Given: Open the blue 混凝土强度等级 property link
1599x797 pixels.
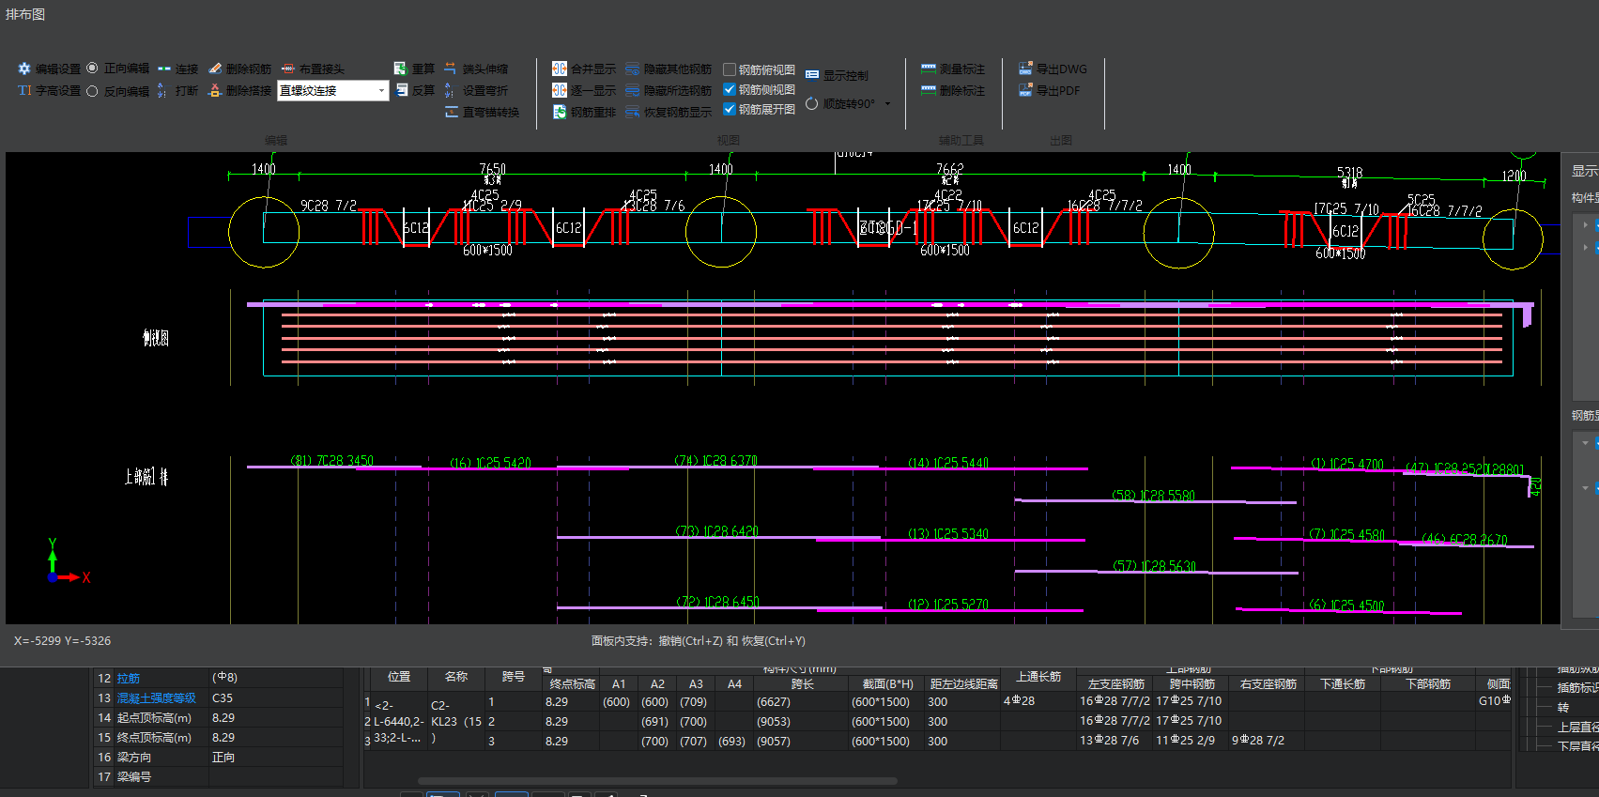Looking at the screenshot, I should pyautogui.click(x=157, y=698).
